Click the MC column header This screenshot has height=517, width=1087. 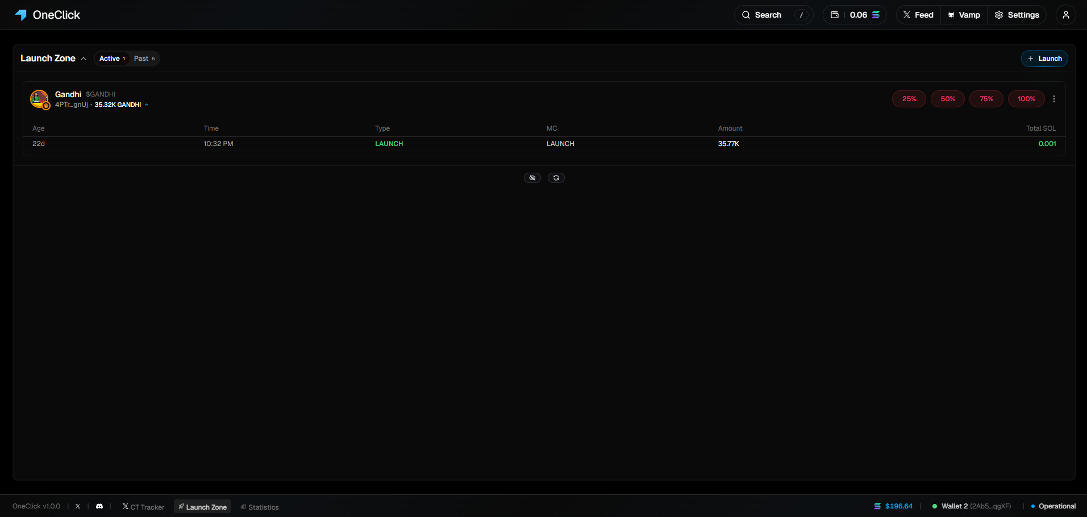pyautogui.click(x=552, y=128)
